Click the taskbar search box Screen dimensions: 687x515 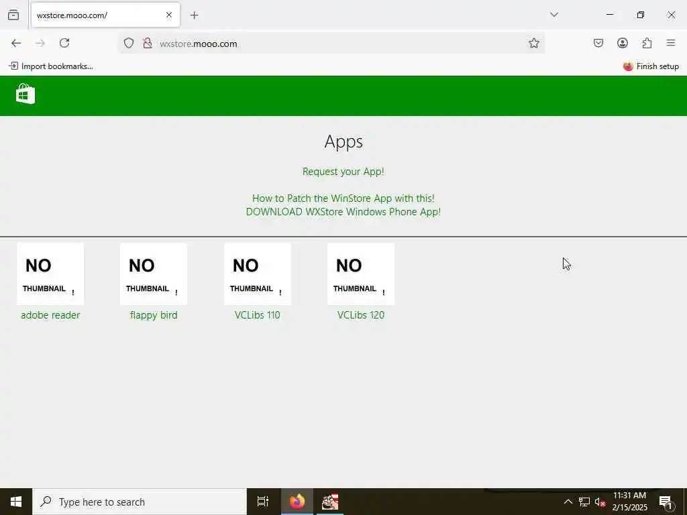coord(140,502)
